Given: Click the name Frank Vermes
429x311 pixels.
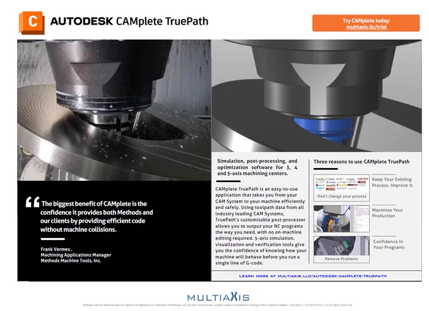Looking at the screenshot, I should (56, 249).
